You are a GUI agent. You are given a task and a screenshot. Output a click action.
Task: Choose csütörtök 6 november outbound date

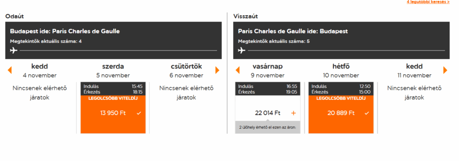(x=186, y=71)
